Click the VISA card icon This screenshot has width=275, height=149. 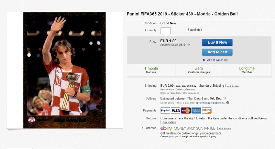[176, 110]
